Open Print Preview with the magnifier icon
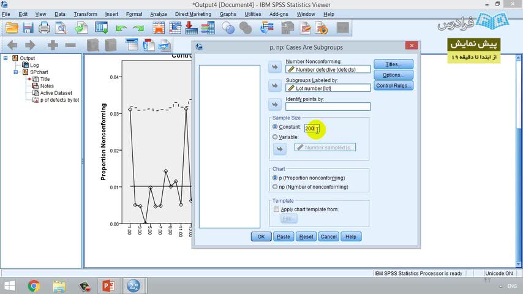Viewport: 523px width, 294px height. point(61,28)
